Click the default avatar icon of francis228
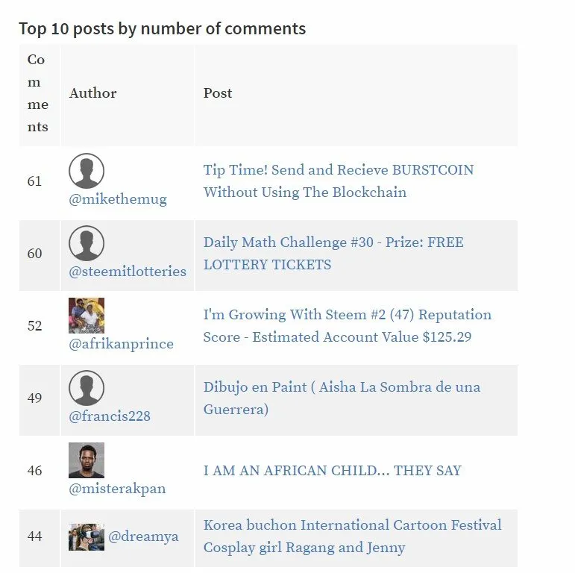 [87, 388]
